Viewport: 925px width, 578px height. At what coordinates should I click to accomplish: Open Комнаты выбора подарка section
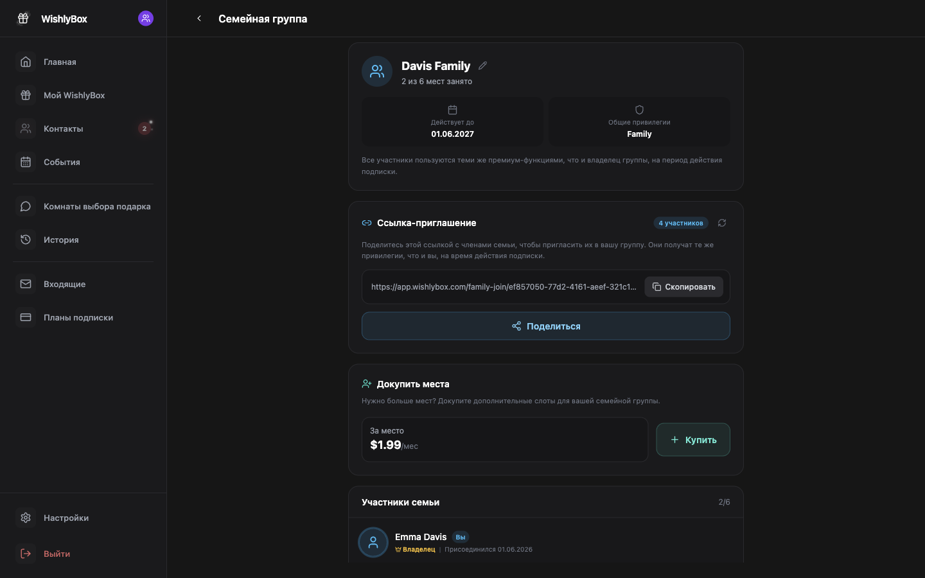coord(84,206)
